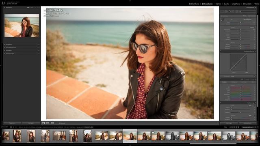
Task: Click the Lr identity plate logo
Action: click(4, 3)
